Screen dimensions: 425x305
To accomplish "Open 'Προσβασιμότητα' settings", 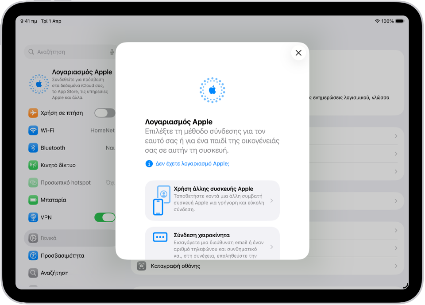I will pyautogui.click(x=71, y=256).
